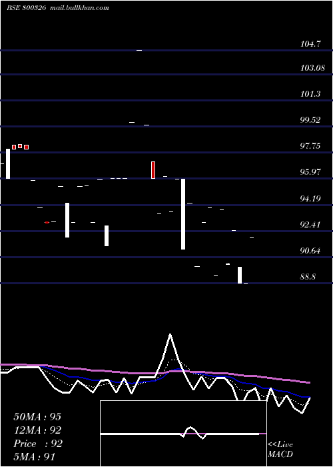The width and height of the screenshot is (333, 467).
Task: Click the 104.7 price level label
Action: click(310, 44)
